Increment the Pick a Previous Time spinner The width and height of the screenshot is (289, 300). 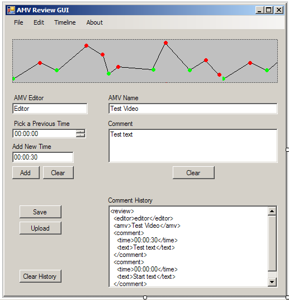point(80,132)
